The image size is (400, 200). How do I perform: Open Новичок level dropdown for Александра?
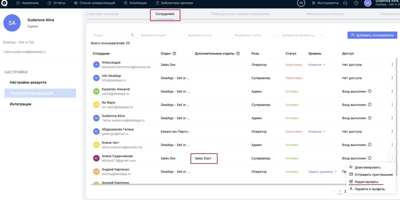pyautogui.click(x=317, y=65)
